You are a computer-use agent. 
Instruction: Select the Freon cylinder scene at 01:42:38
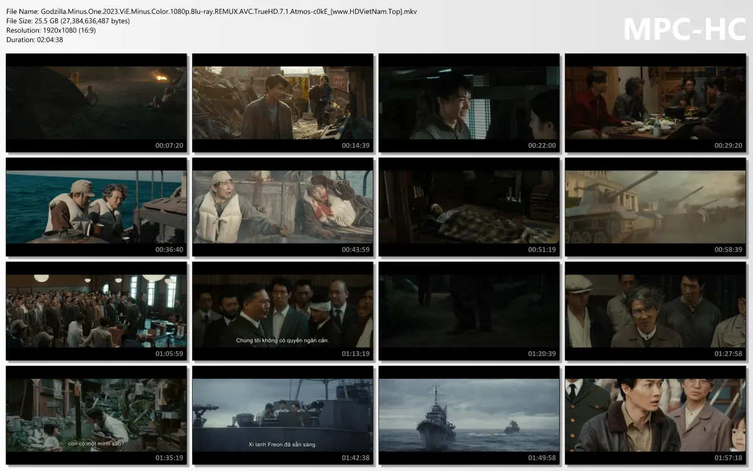click(283, 416)
